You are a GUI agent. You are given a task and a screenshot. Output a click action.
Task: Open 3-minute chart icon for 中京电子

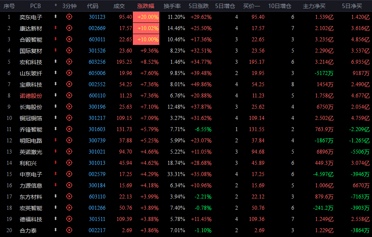(69, 174)
